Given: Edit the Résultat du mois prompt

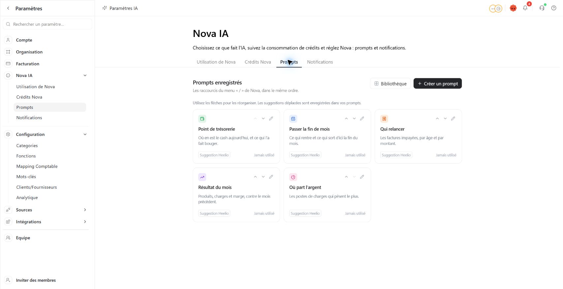Looking at the screenshot, I should [271, 177].
